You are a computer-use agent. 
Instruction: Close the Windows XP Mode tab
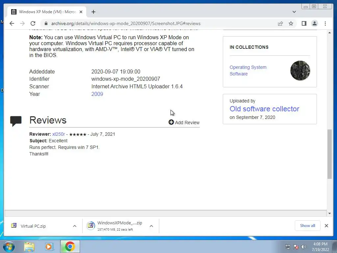pos(81,12)
